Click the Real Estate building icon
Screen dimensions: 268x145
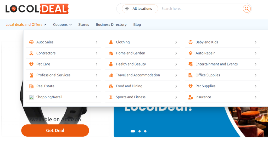click(x=31, y=86)
